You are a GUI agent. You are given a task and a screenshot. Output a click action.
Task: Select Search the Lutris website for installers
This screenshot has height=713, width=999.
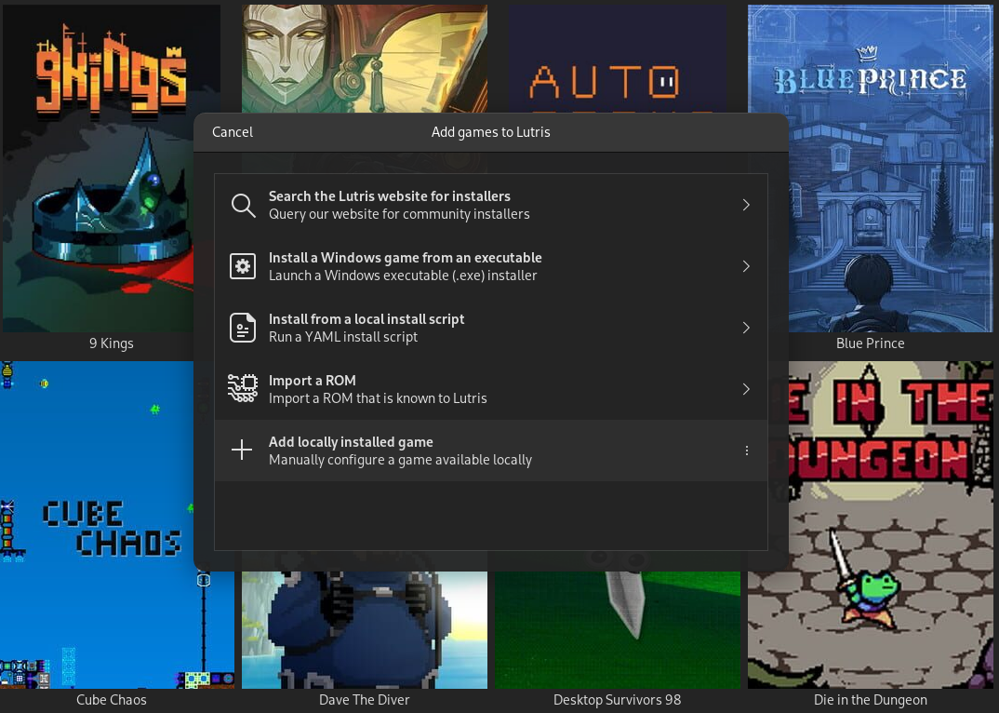[x=490, y=205]
